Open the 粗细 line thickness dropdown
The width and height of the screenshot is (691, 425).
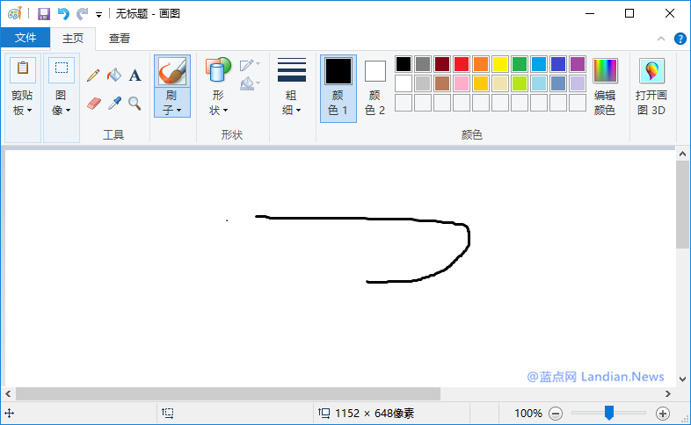tap(291, 87)
